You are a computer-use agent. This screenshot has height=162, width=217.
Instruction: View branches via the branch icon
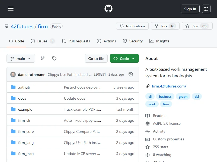pyautogui.click(x=43, y=58)
